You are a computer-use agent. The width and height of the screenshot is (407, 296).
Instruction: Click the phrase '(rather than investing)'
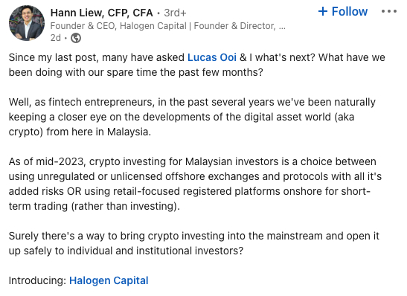coord(125,206)
